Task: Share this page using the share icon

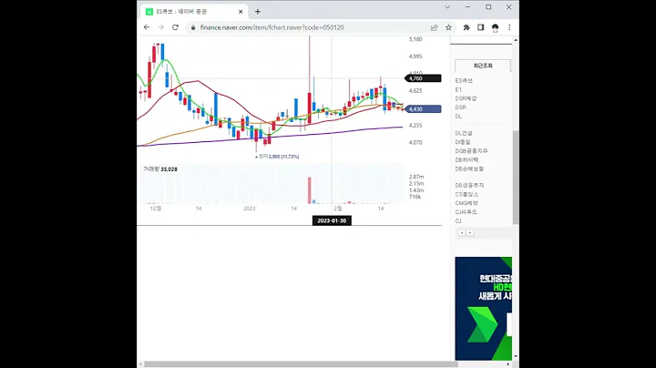Action: pos(435,27)
